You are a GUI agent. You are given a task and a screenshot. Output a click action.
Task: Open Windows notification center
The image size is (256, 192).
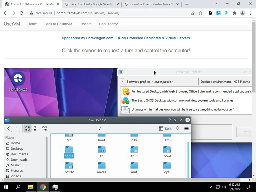click(x=248, y=187)
